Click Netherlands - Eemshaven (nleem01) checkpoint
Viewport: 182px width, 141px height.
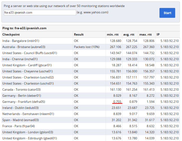coord(28,114)
